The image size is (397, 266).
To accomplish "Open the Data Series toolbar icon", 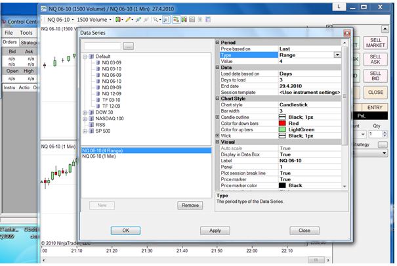I will click(167, 20).
